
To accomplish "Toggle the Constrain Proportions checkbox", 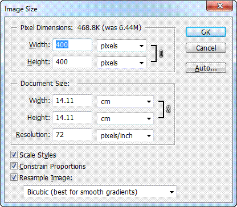I will pos(14,166).
